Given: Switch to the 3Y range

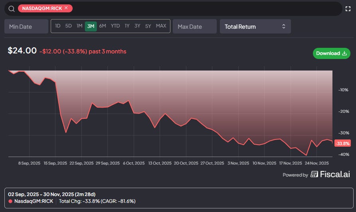Looking at the screenshot, I should pos(137,26).
